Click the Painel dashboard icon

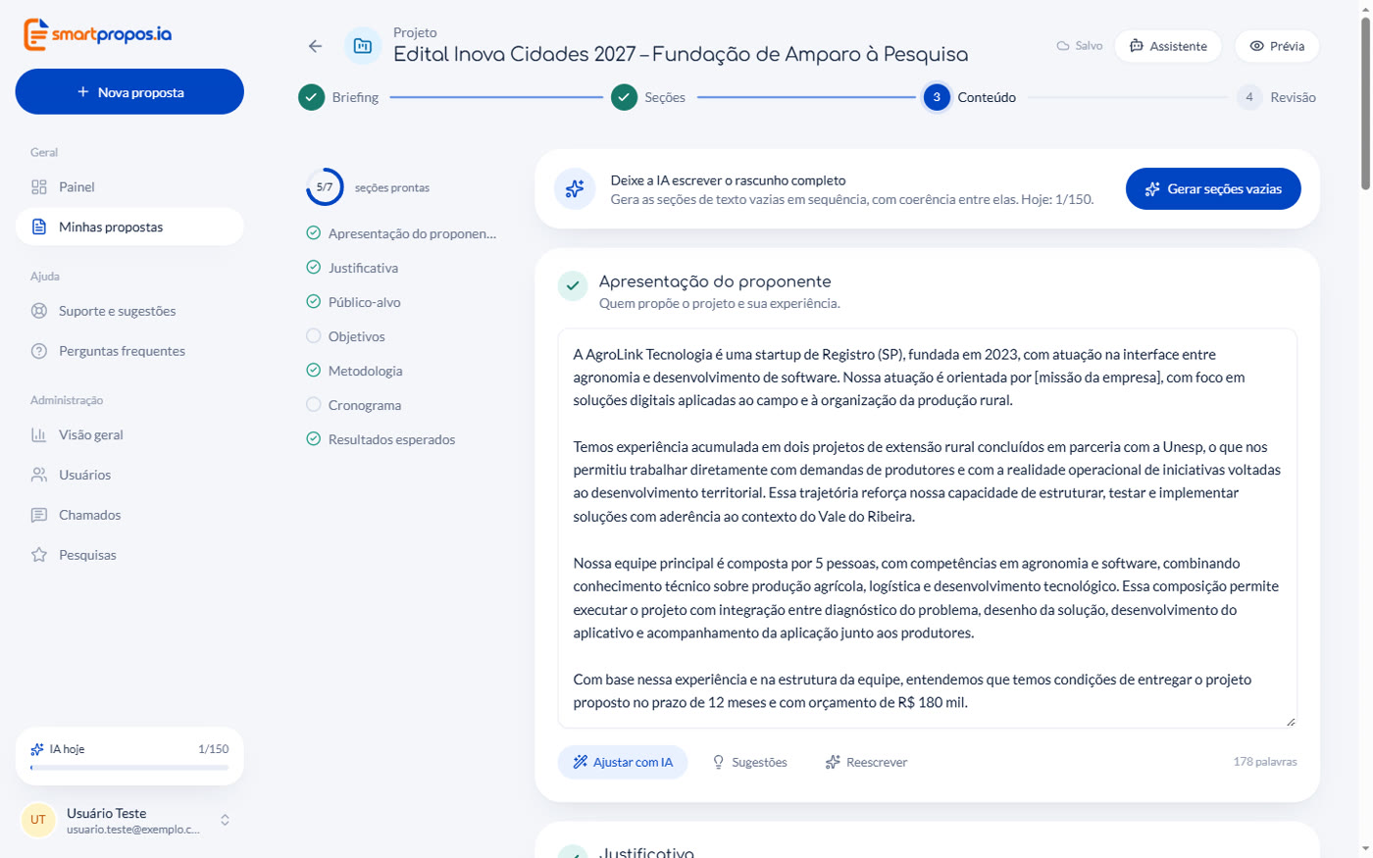pyautogui.click(x=39, y=187)
